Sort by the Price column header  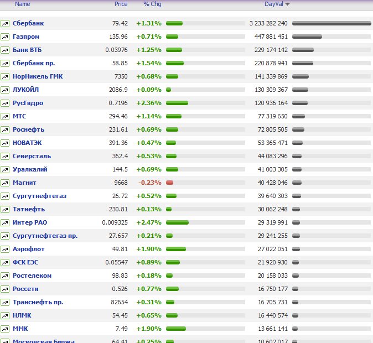click(121, 4)
